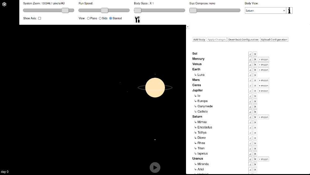Edit the Jupiter body entry
The image size is (310, 175).
click(x=250, y=91)
